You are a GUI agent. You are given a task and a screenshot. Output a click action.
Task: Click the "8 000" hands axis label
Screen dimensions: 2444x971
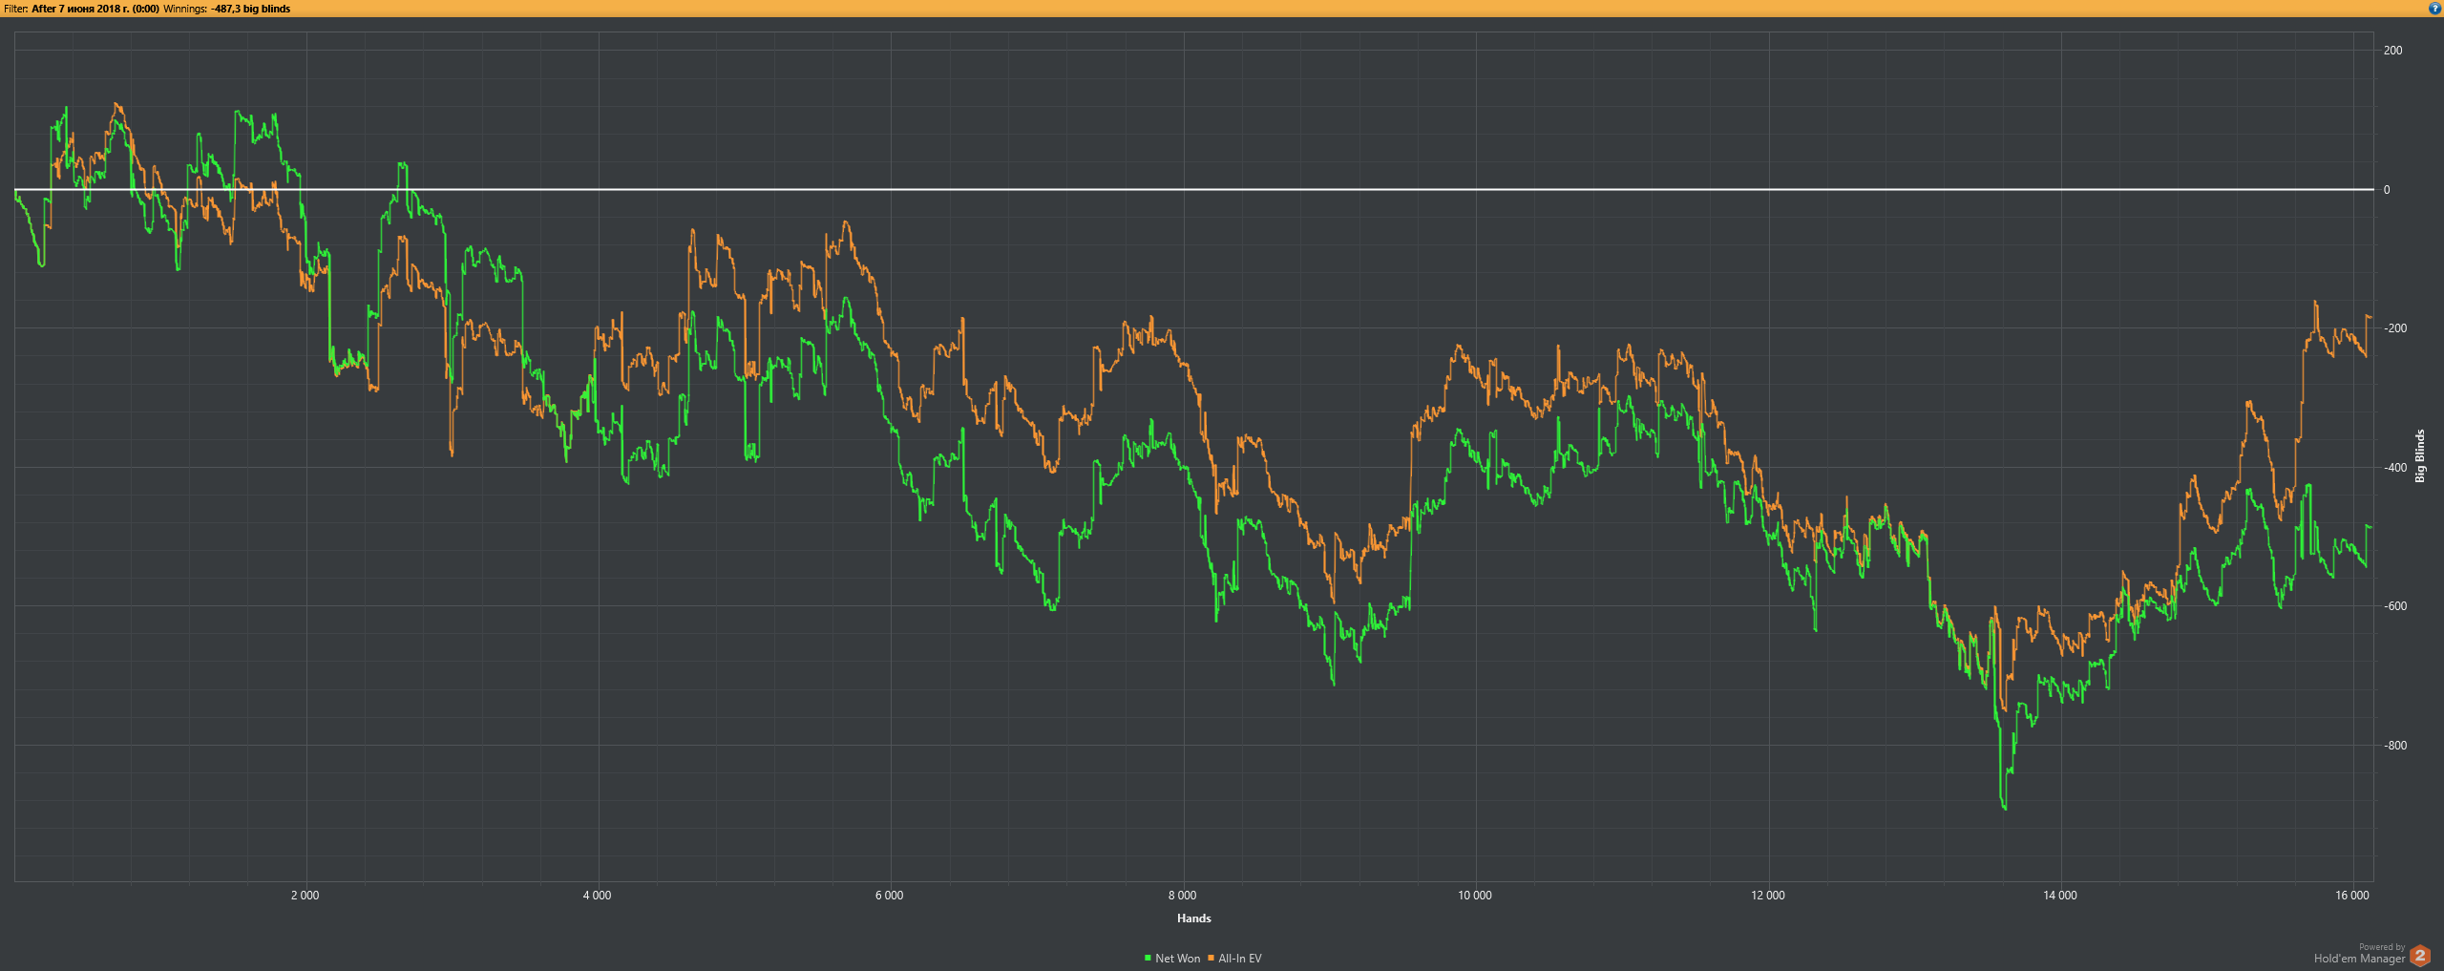[1182, 896]
